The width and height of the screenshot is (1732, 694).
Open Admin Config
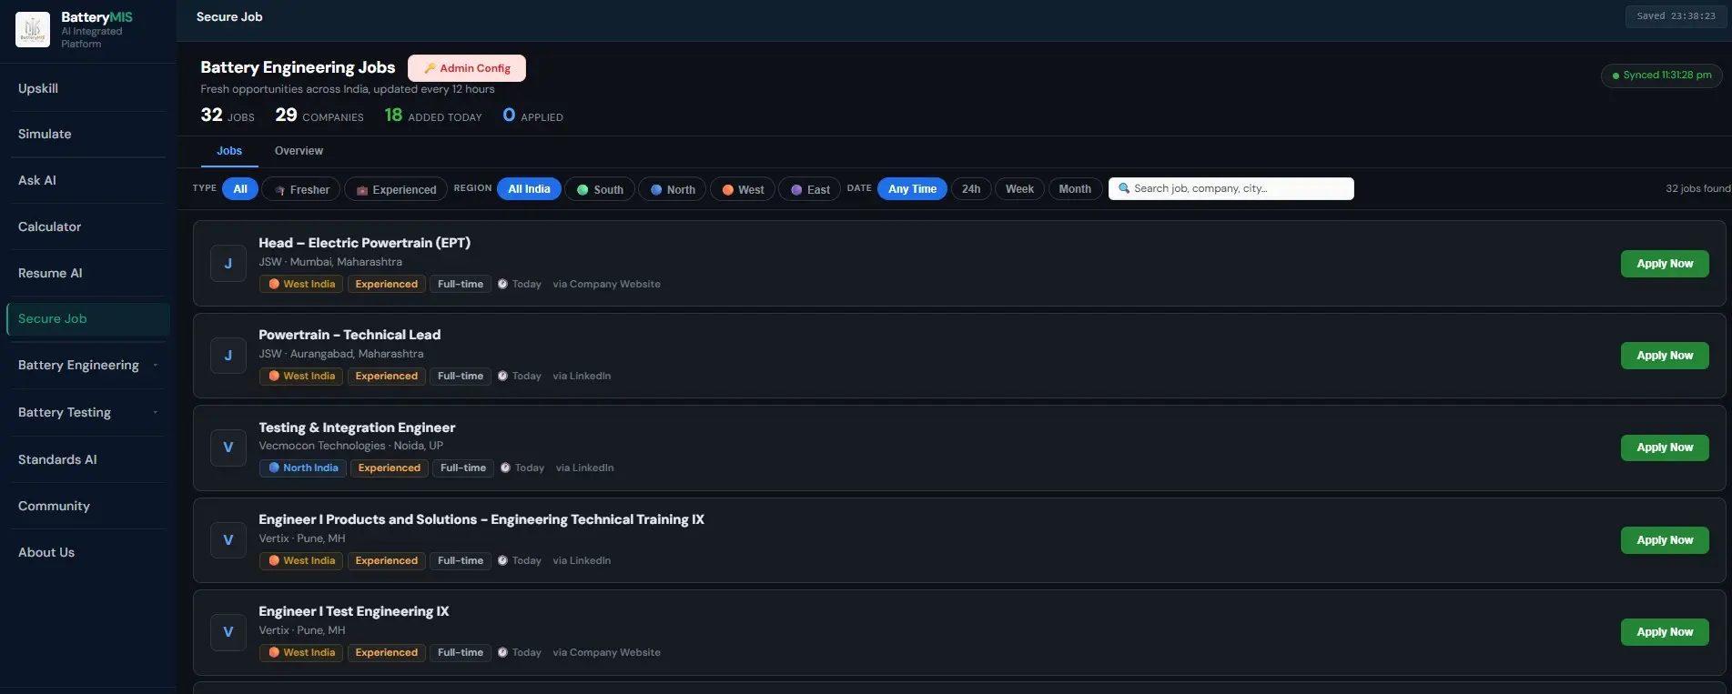pyautogui.click(x=467, y=68)
